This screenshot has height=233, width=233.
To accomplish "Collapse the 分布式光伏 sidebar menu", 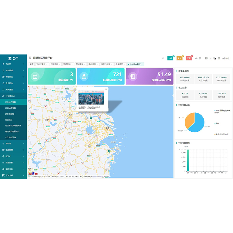I will (13, 96).
